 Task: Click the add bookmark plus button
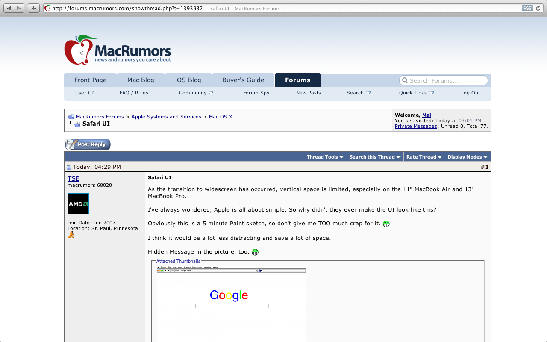coord(34,8)
